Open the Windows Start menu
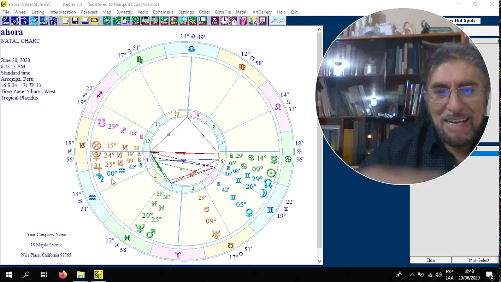 pyautogui.click(x=9, y=275)
